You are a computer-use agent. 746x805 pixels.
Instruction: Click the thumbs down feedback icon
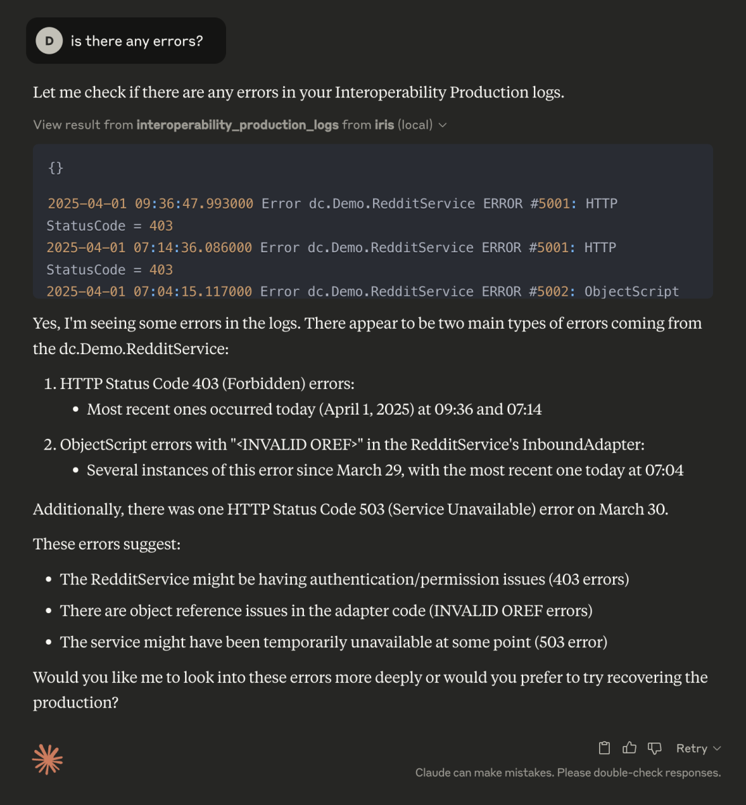(x=654, y=748)
